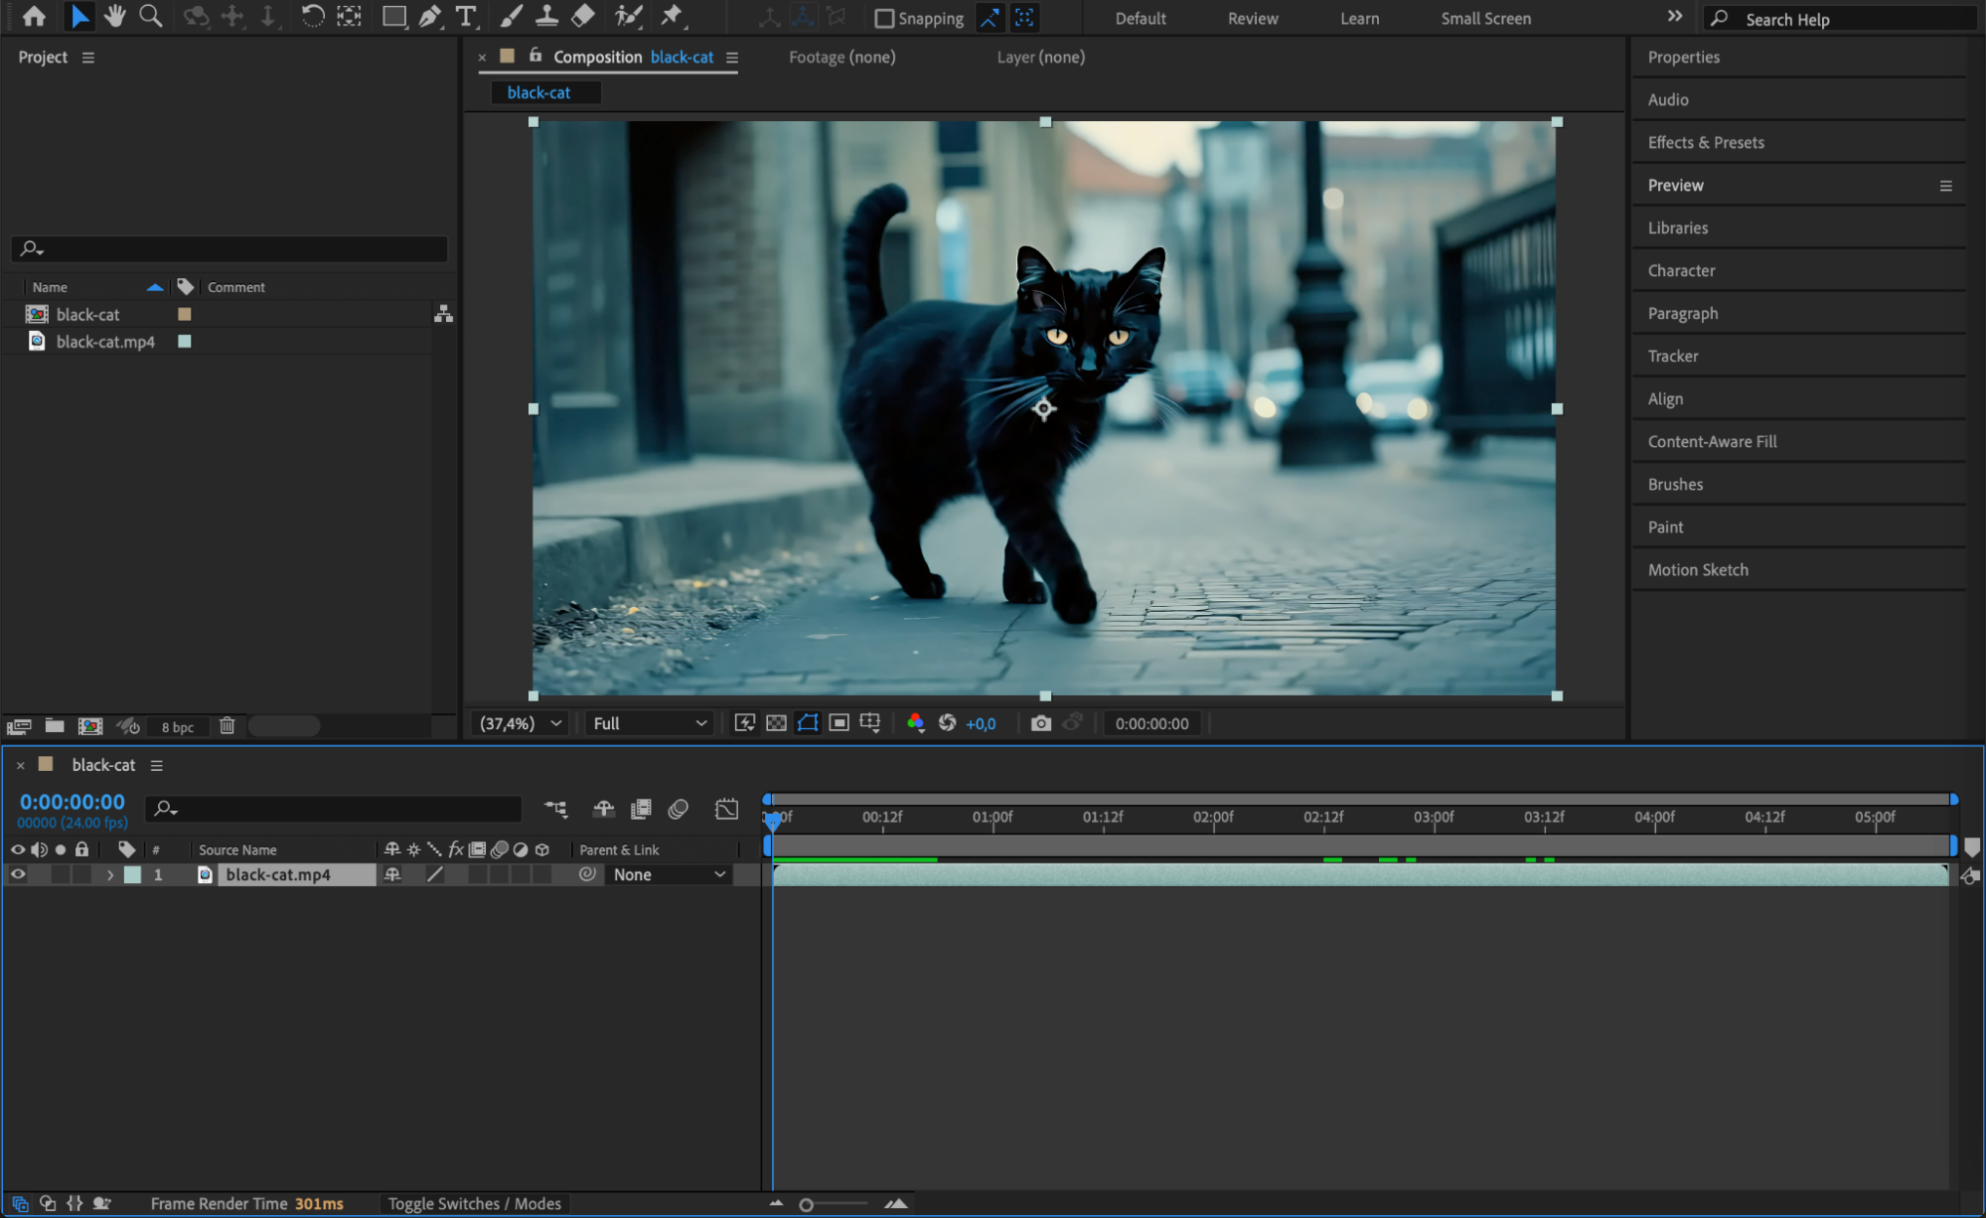This screenshot has height=1218, width=1986.
Task: Select the Horizontal Type tool
Action: click(465, 16)
